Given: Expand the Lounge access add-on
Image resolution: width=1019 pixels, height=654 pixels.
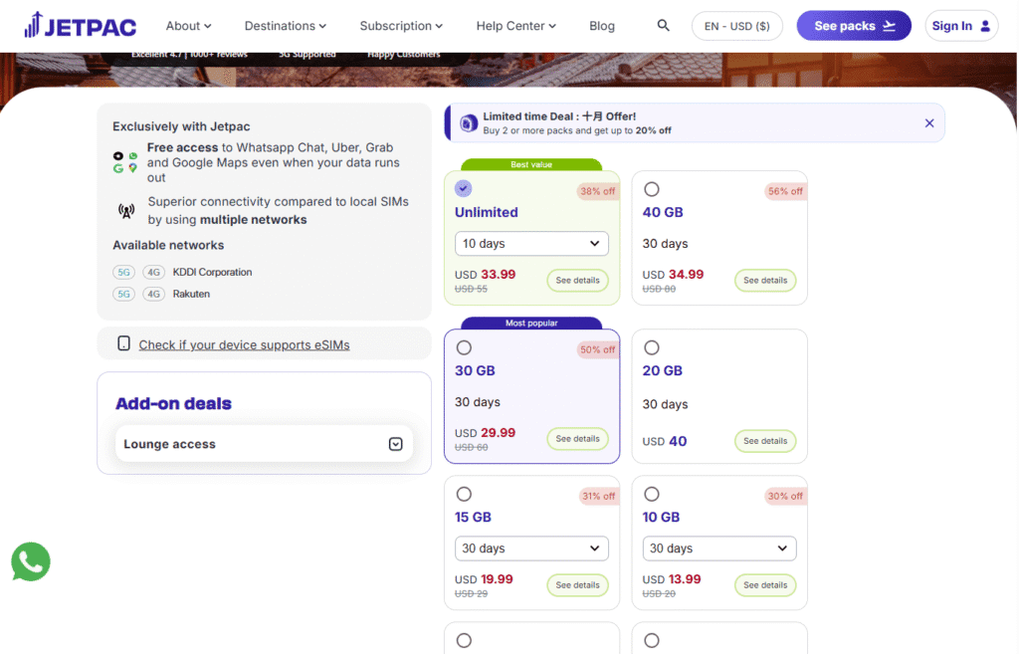Looking at the screenshot, I should (396, 444).
